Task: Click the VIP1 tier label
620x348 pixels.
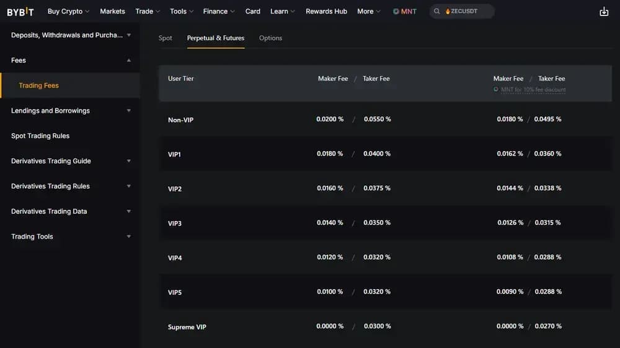Action: click(x=174, y=154)
